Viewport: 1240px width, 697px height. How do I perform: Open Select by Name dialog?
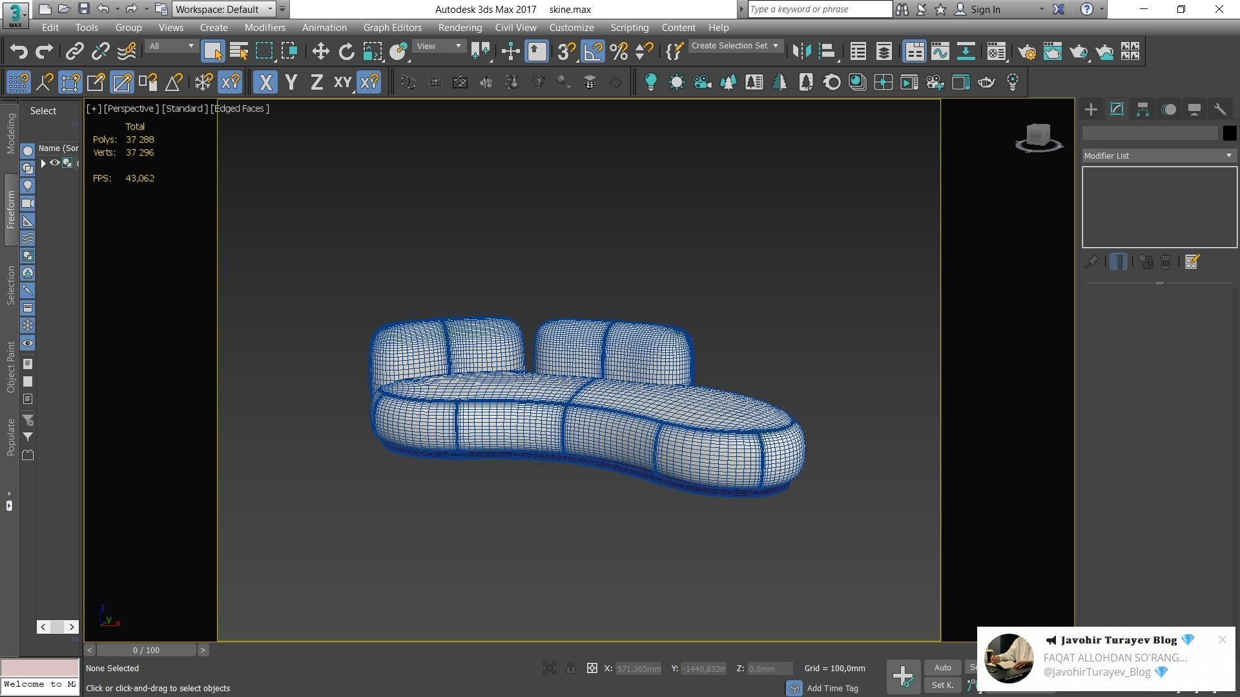coord(238,51)
